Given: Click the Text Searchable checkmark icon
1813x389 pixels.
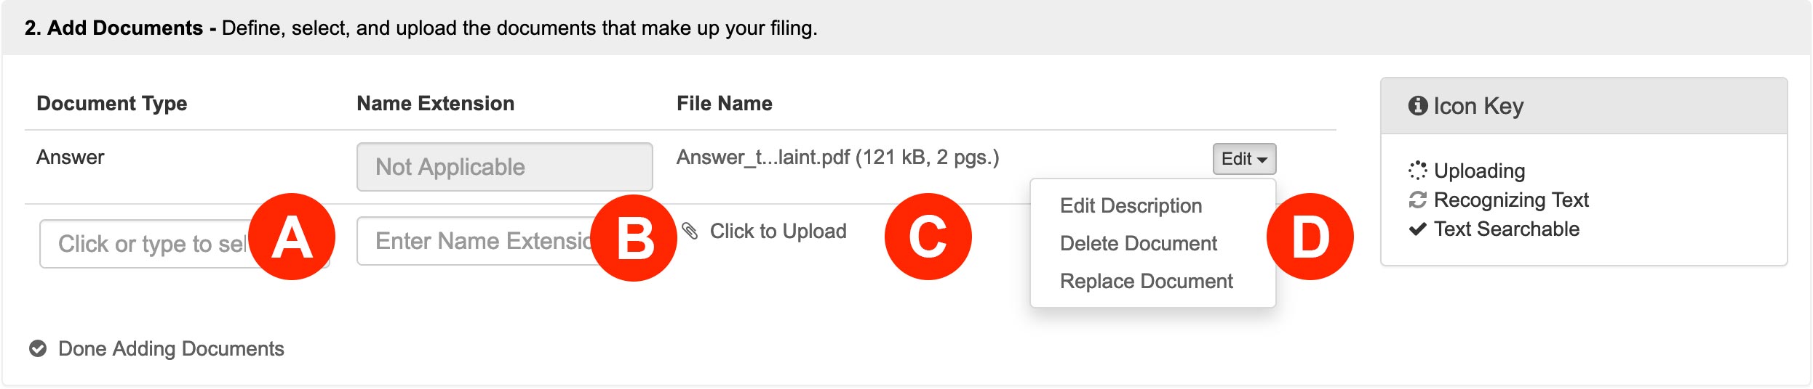Looking at the screenshot, I should coord(1418,229).
